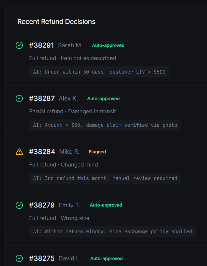This screenshot has height=266, width=207.
Task: Click the approved icon on Emily T.'s refund row
Action: pyautogui.click(x=19, y=205)
